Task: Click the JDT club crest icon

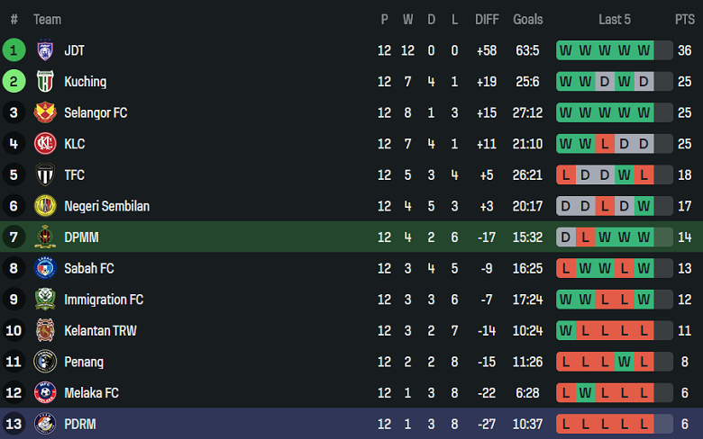Action: (x=45, y=50)
